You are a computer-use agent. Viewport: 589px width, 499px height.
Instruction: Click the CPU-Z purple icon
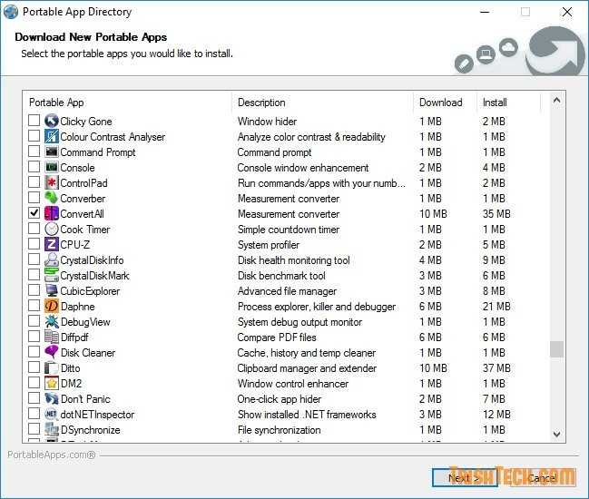point(52,245)
